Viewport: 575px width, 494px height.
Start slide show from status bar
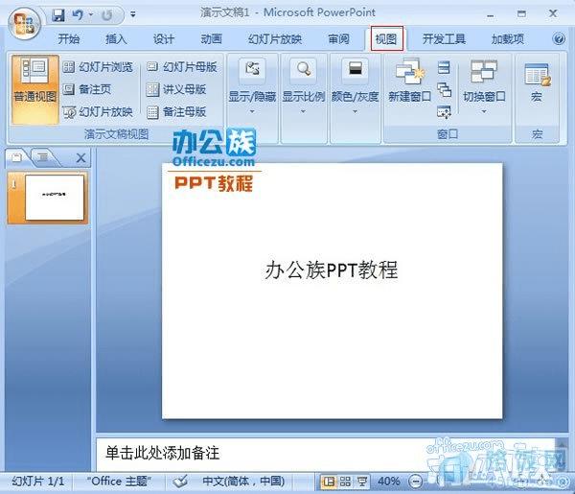pos(362,482)
